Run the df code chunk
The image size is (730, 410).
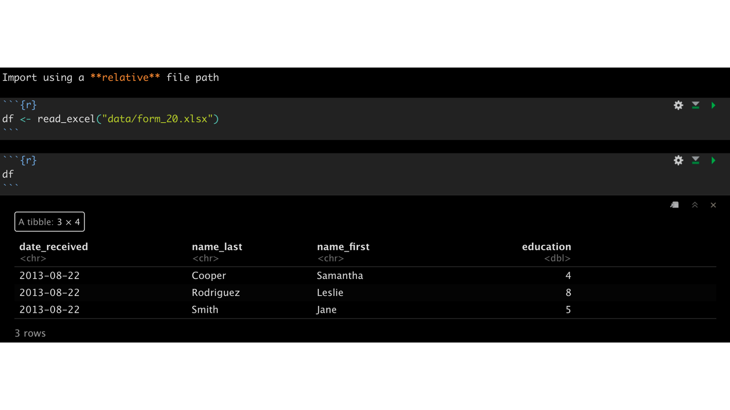click(x=713, y=160)
